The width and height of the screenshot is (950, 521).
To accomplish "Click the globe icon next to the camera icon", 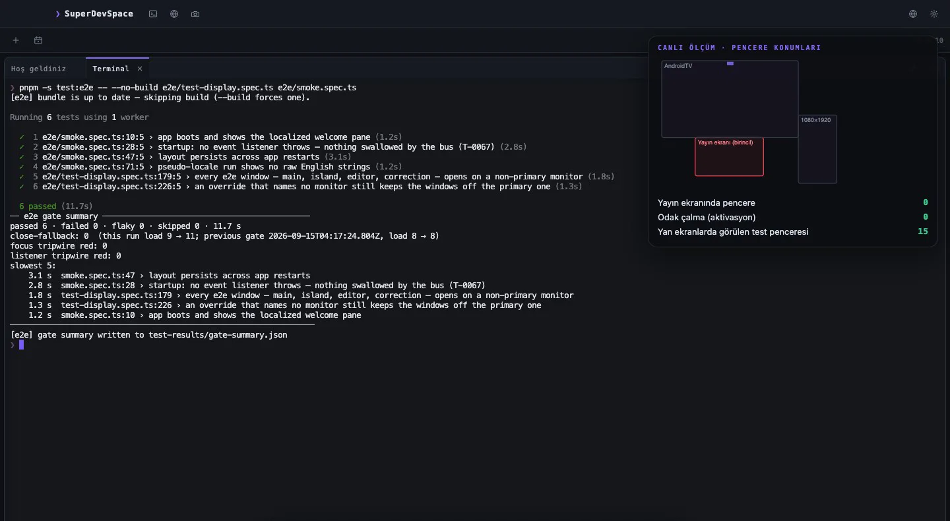I will coord(174,14).
